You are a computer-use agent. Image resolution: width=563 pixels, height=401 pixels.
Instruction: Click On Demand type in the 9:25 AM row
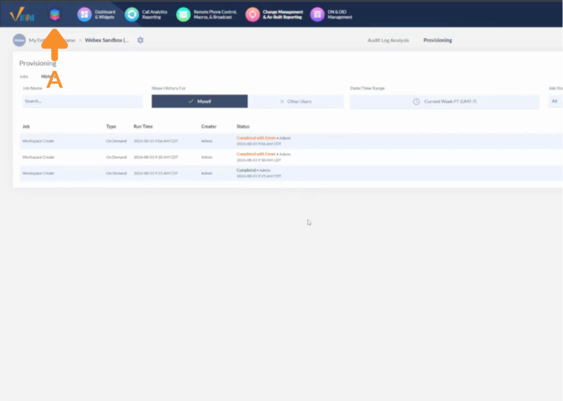coord(116,173)
